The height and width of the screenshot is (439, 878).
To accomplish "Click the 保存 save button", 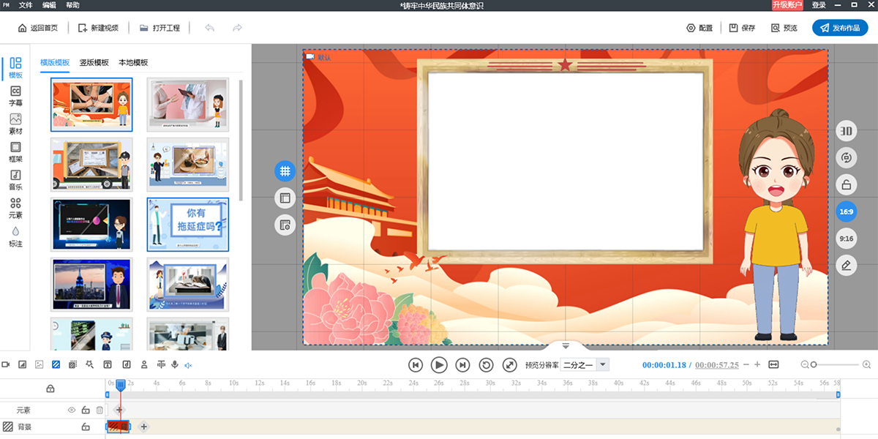I will 742,28.
